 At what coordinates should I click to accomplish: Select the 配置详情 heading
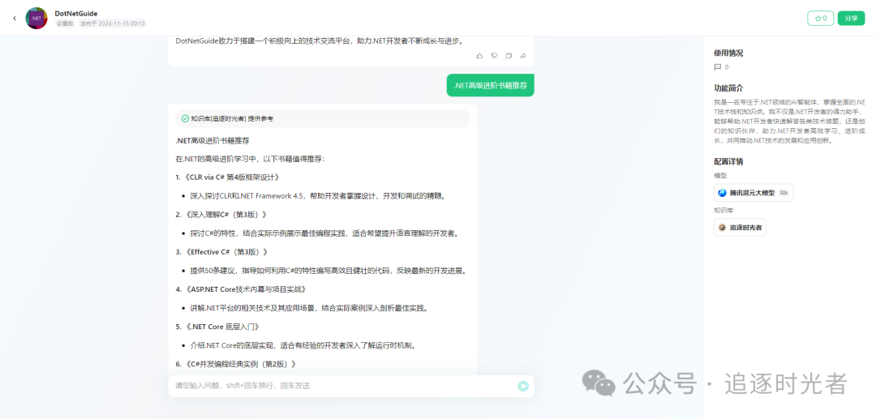click(728, 162)
